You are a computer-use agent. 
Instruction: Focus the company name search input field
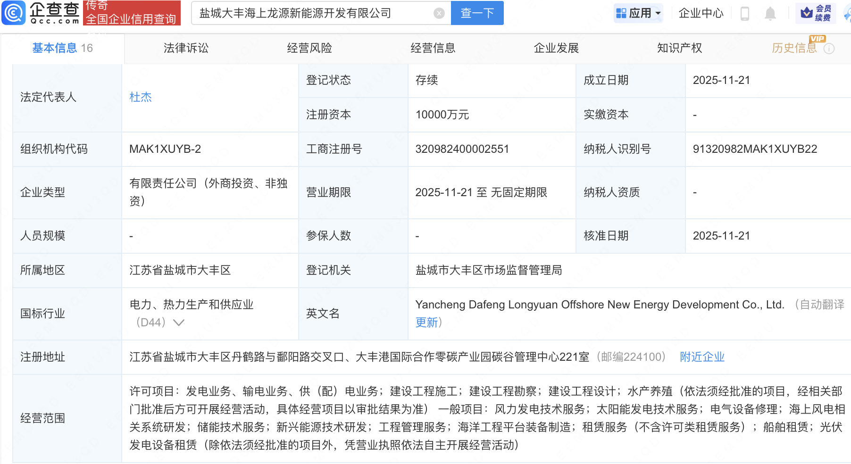pyautogui.click(x=311, y=13)
